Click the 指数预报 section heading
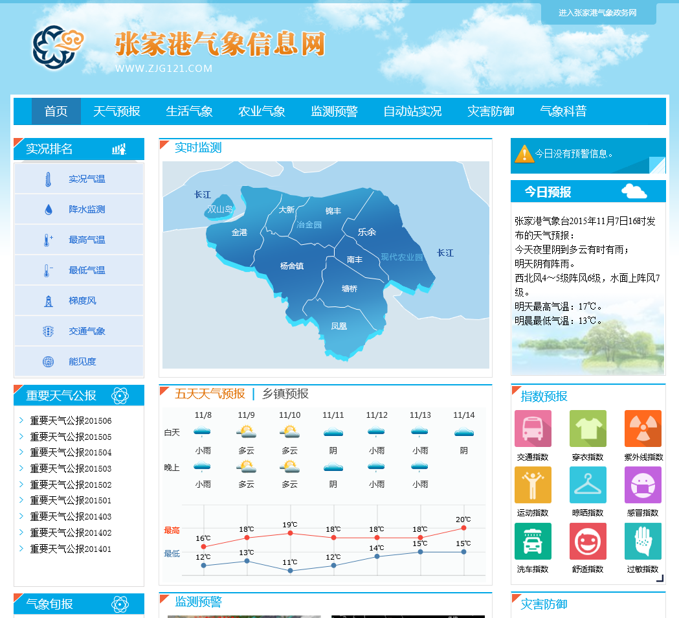This screenshot has height=618, width=679. 544,396
